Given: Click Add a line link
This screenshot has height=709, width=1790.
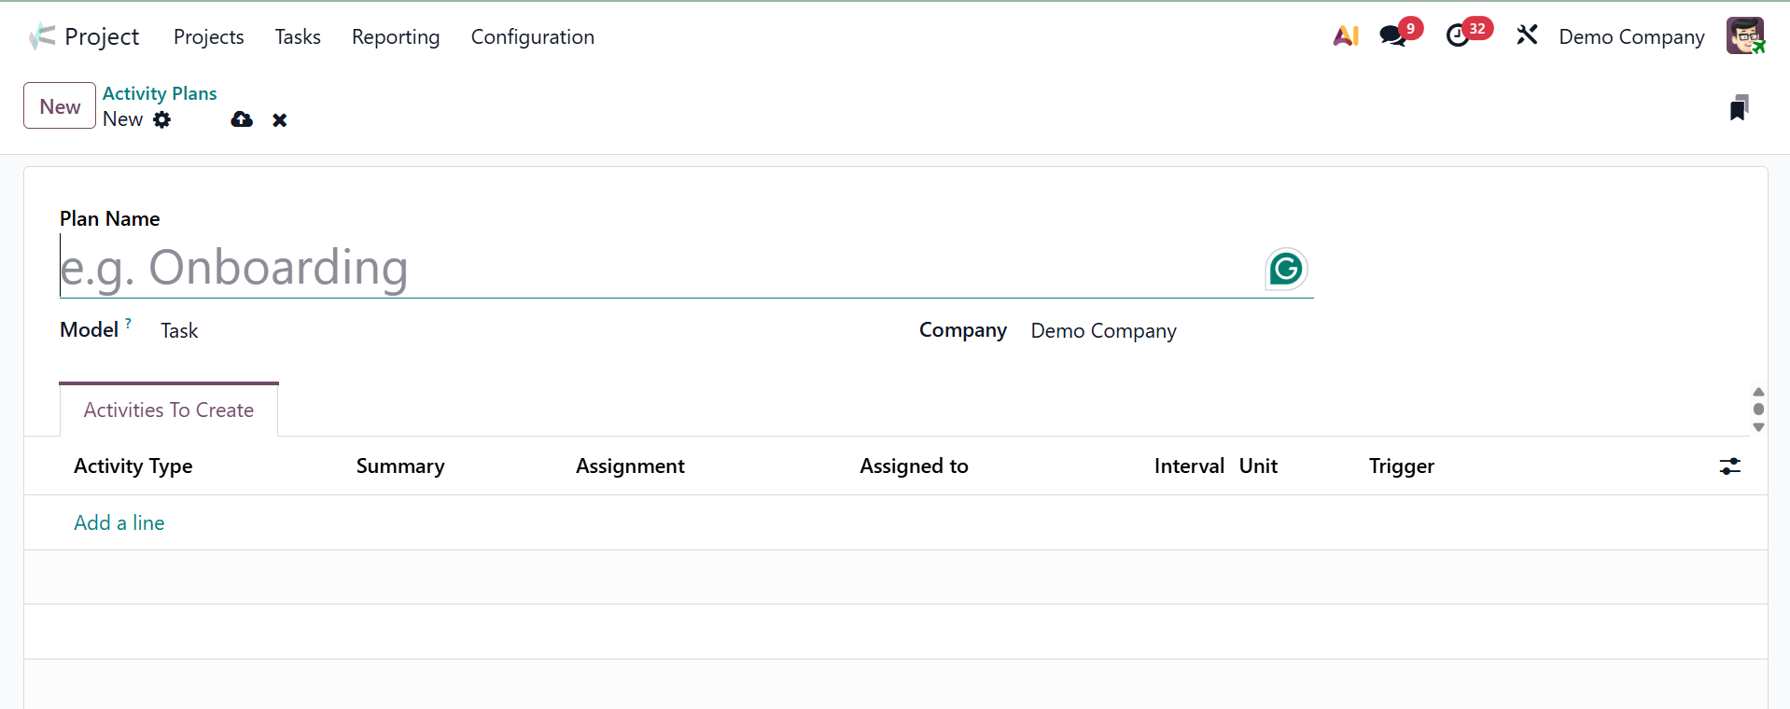Looking at the screenshot, I should pos(119,523).
